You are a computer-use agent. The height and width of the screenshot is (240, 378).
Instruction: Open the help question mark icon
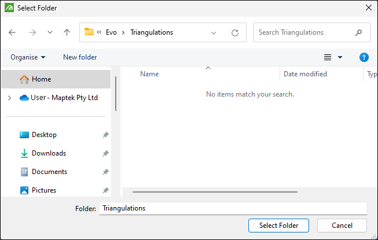364,57
